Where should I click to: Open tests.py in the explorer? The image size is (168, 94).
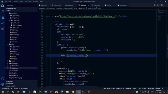pos(15,37)
